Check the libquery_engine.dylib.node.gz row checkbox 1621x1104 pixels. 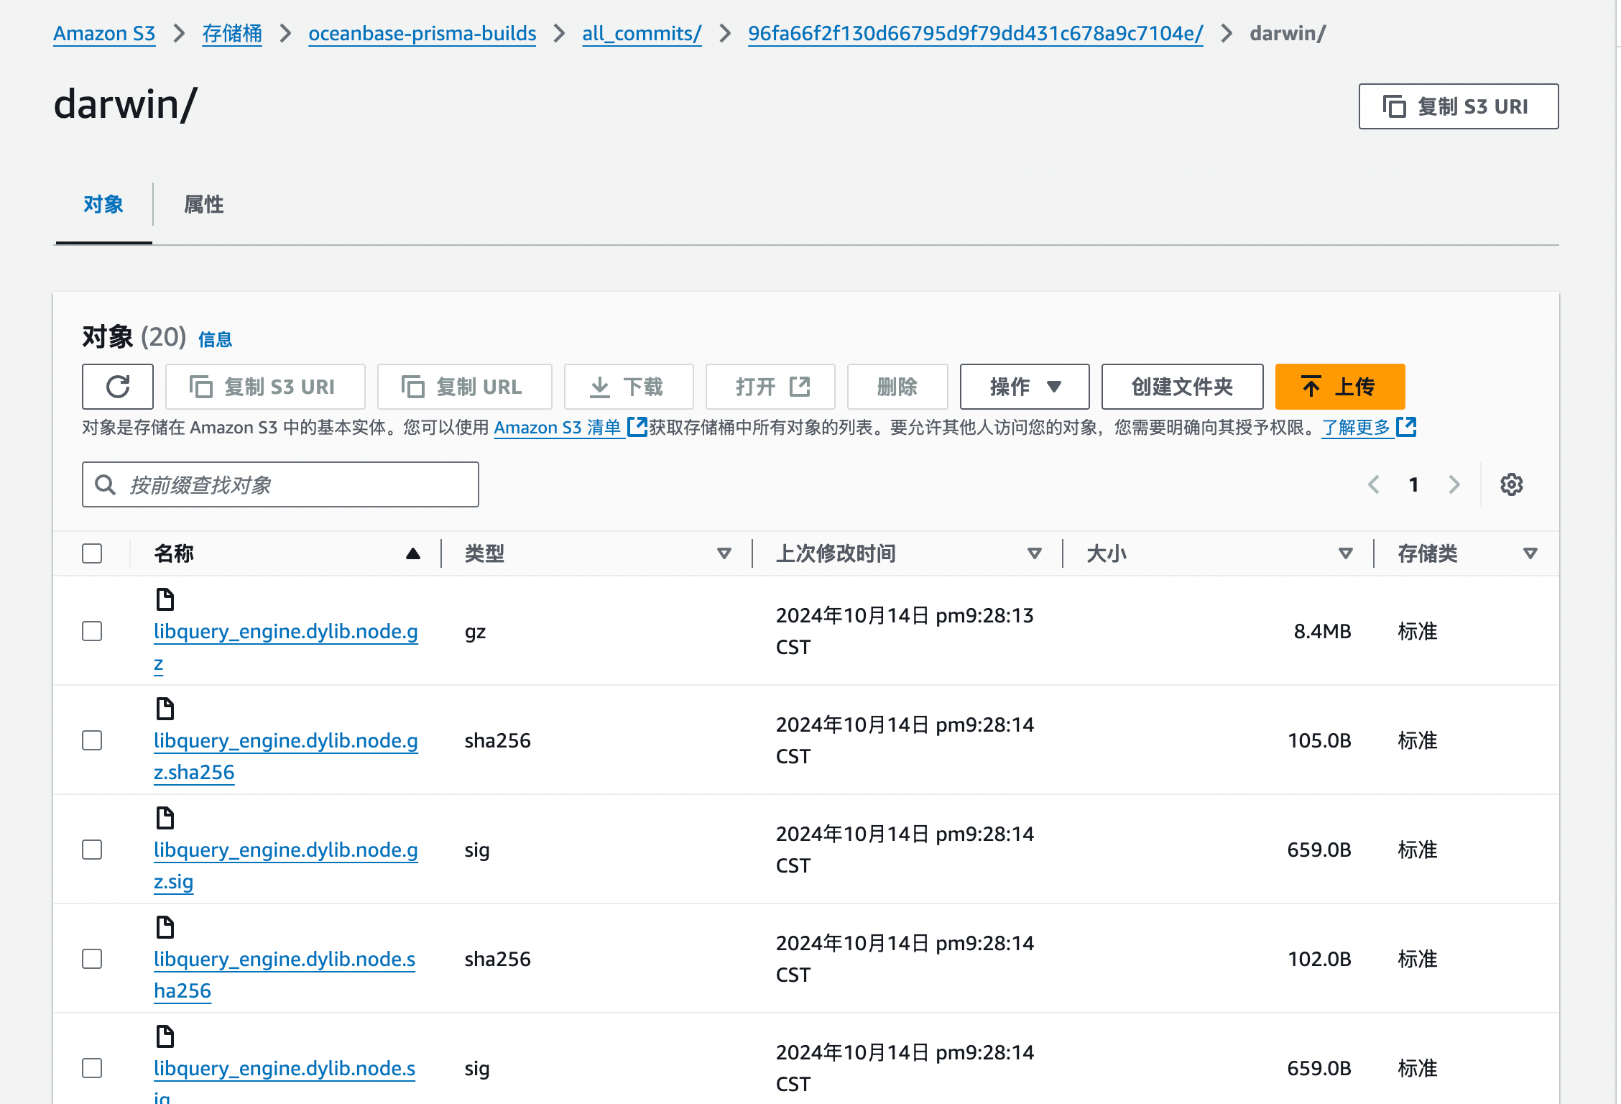(x=92, y=631)
